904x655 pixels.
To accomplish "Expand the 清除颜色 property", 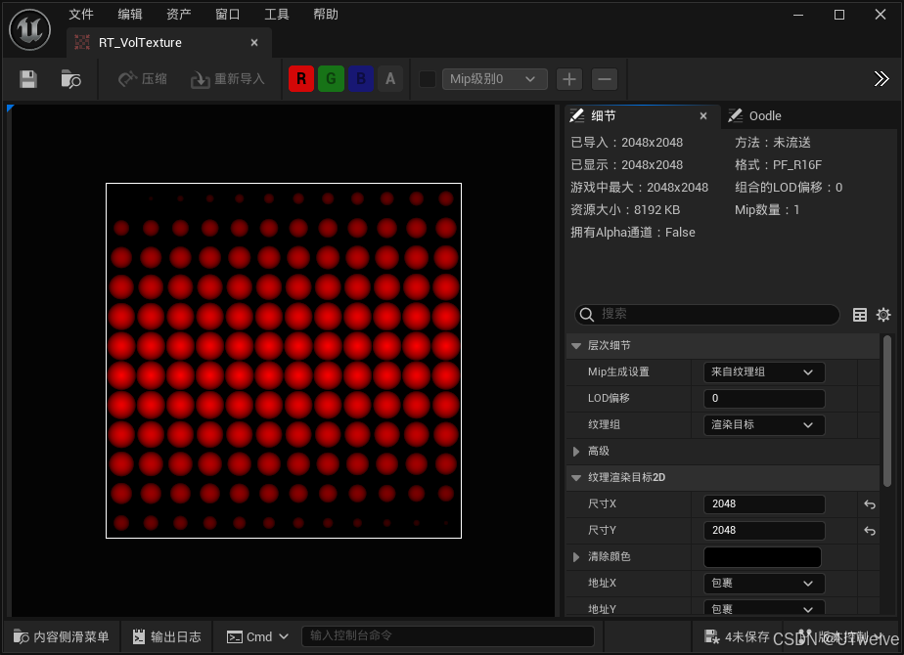I will coord(576,557).
